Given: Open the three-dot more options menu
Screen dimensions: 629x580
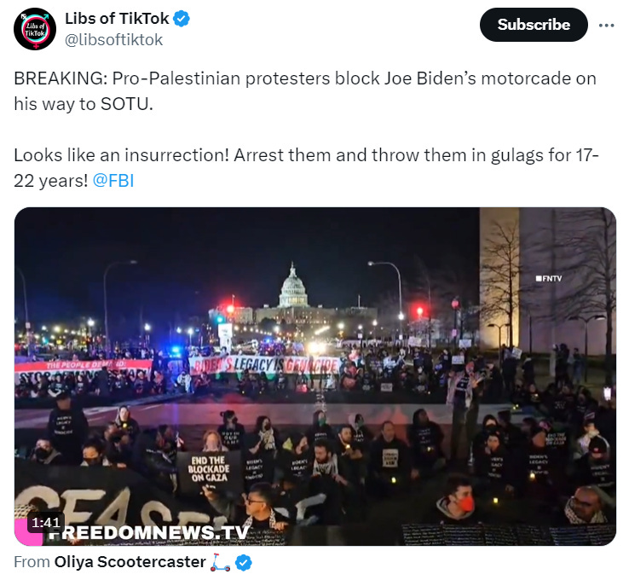Looking at the screenshot, I should coord(606,26).
